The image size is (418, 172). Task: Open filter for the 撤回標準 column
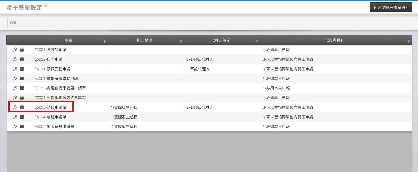pos(181,42)
